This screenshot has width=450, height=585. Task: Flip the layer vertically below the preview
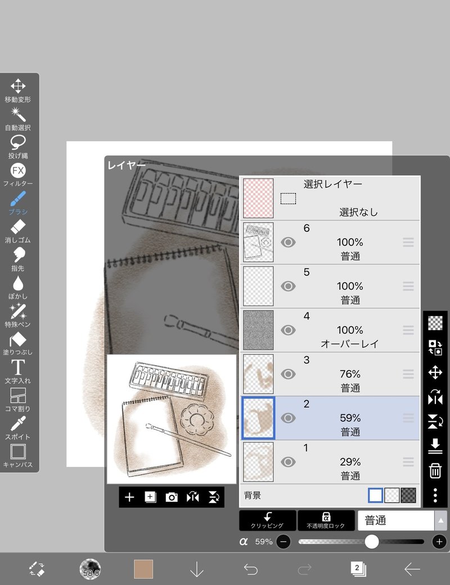point(214,497)
